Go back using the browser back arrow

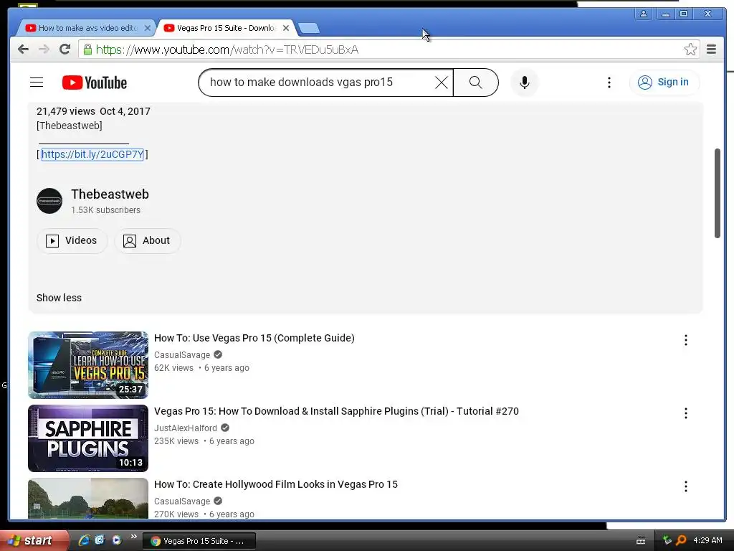(x=23, y=50)
